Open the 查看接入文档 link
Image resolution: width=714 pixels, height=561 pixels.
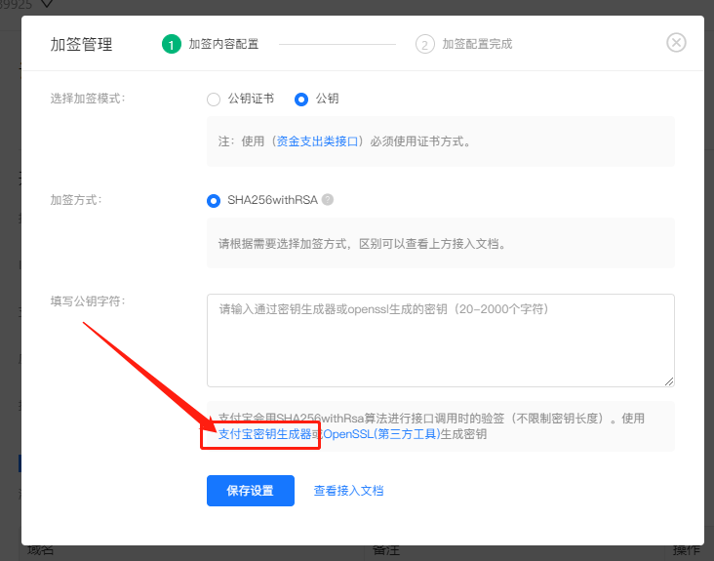coord(348,491)
